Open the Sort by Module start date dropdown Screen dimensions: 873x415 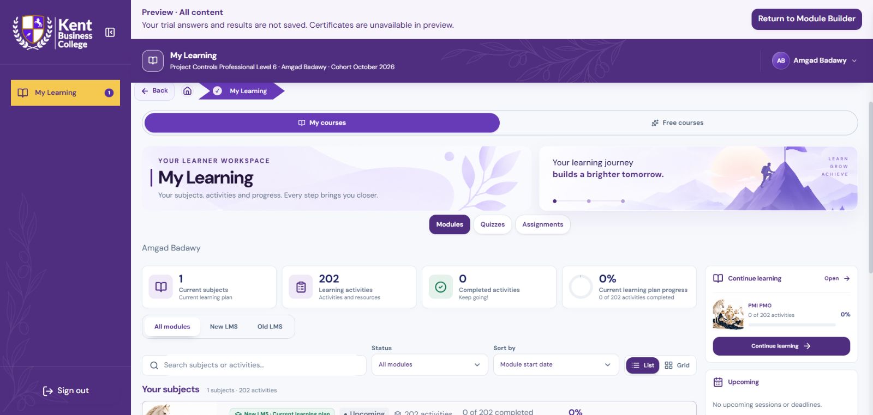point(556,365)
